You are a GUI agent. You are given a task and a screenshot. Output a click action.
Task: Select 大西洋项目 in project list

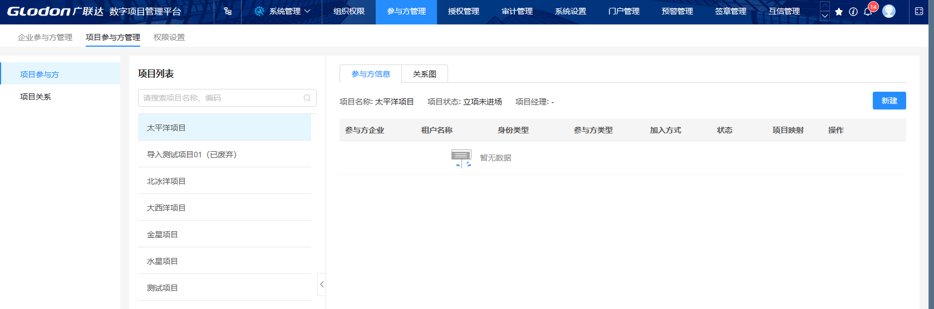pos(224,207)
